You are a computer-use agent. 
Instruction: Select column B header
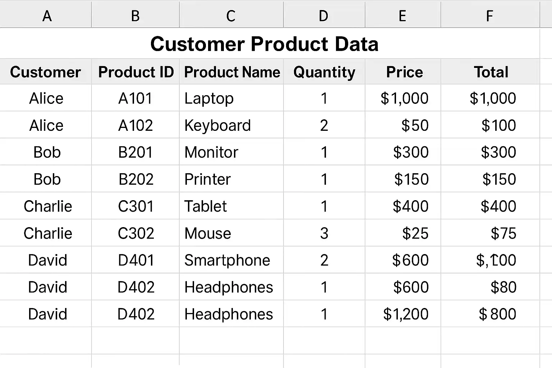[135, 16]
